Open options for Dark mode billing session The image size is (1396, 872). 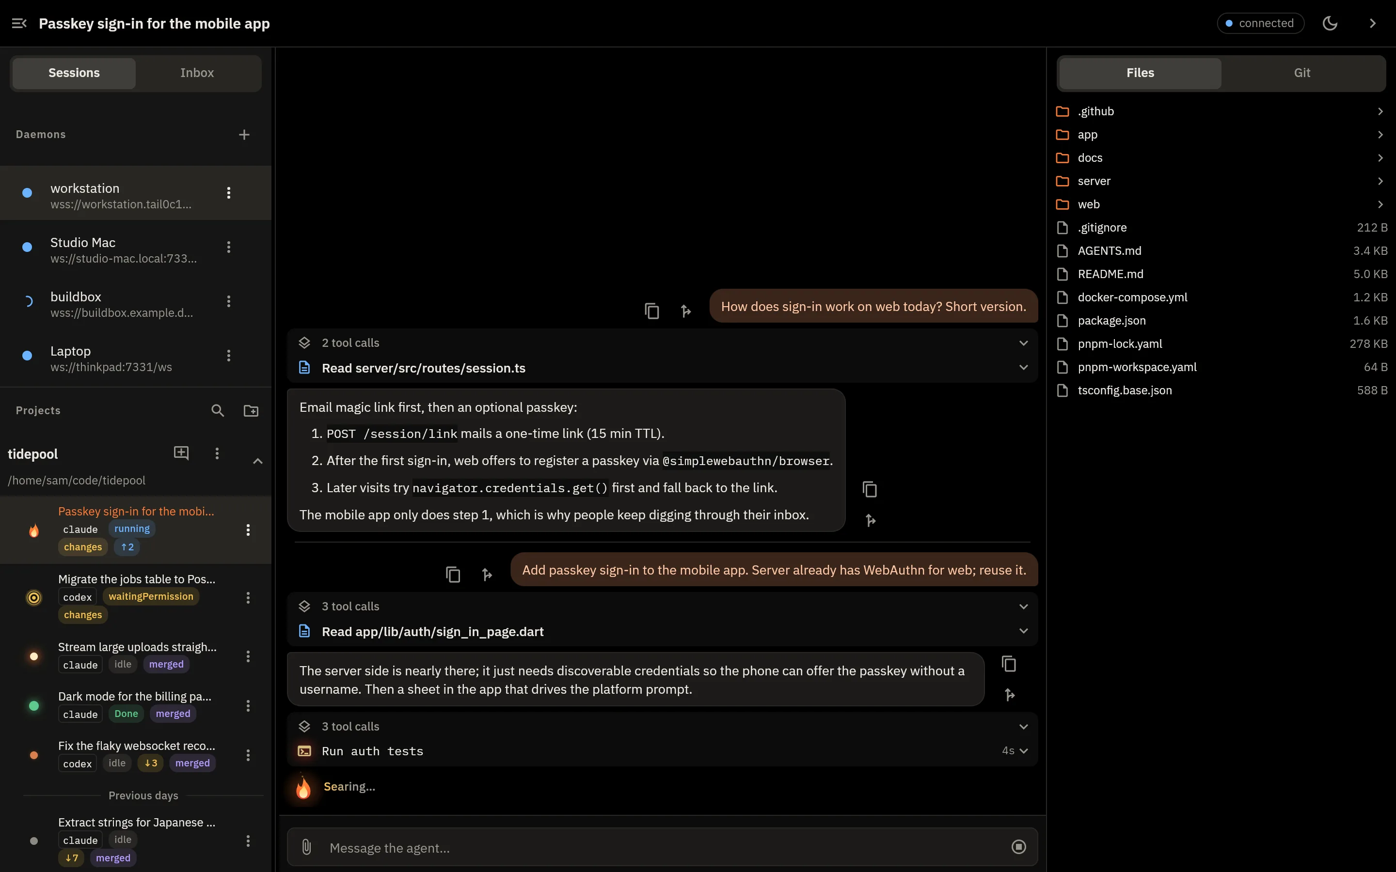click(x=248, y=705)
